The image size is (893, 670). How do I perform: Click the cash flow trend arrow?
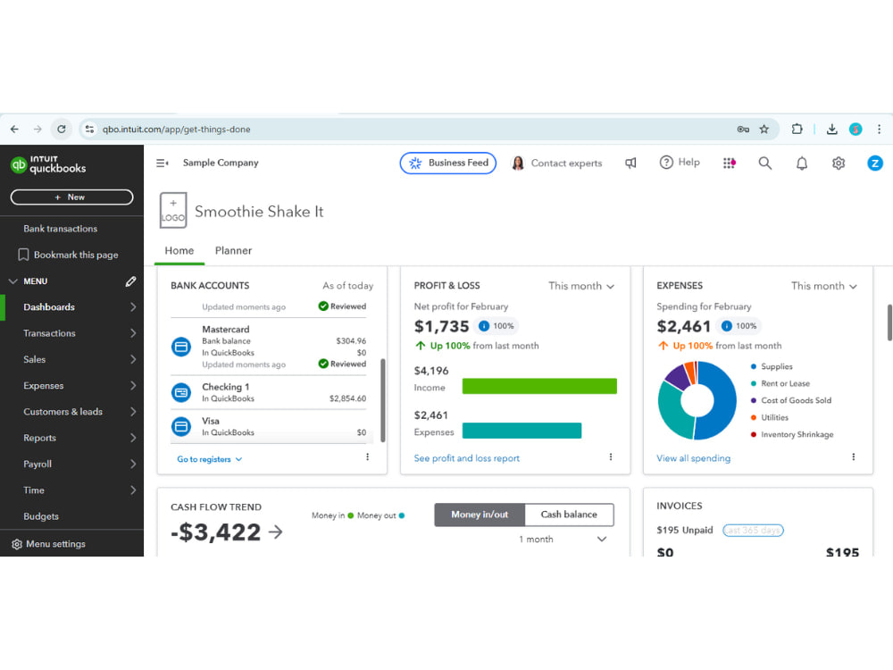pos(276,532)
